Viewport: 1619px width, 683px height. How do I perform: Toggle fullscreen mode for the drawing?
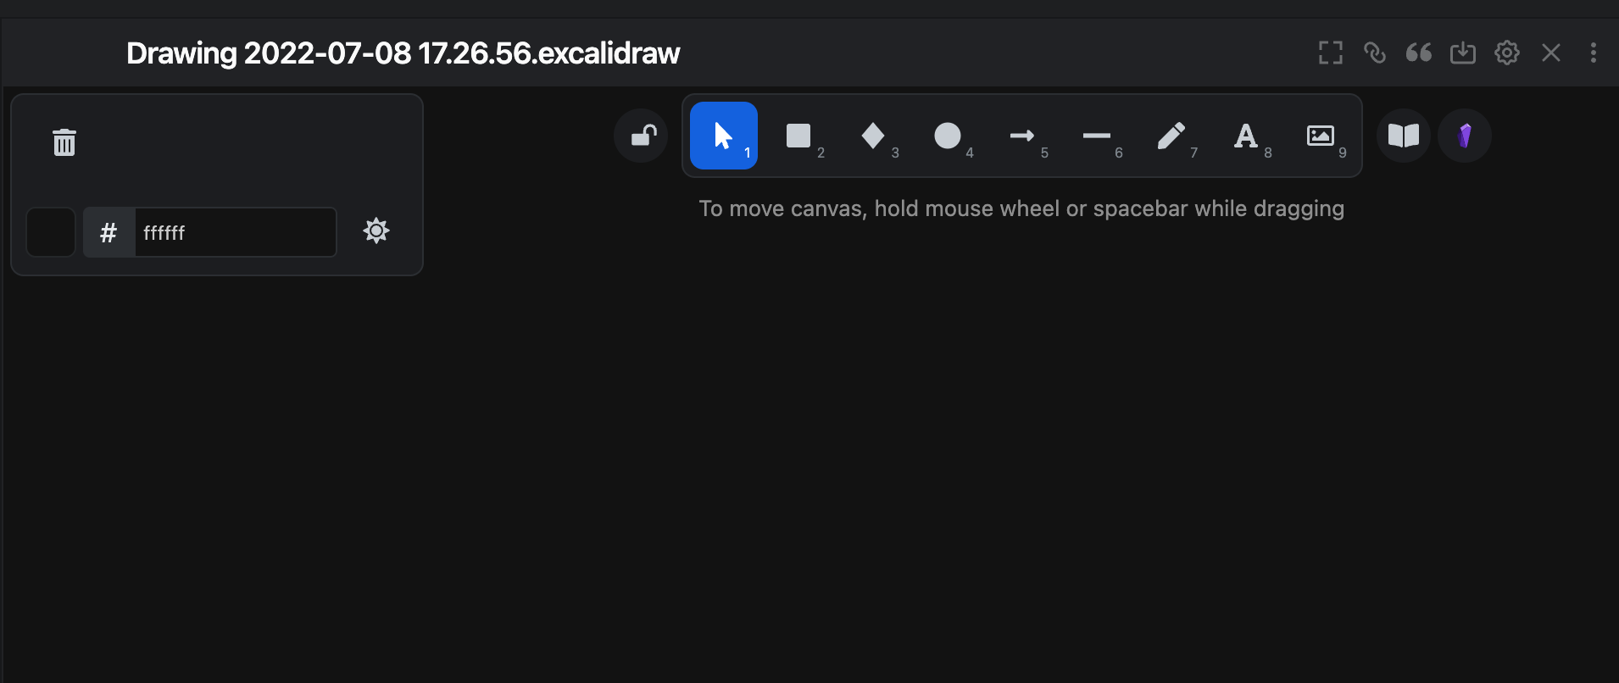pos(1329,53)
